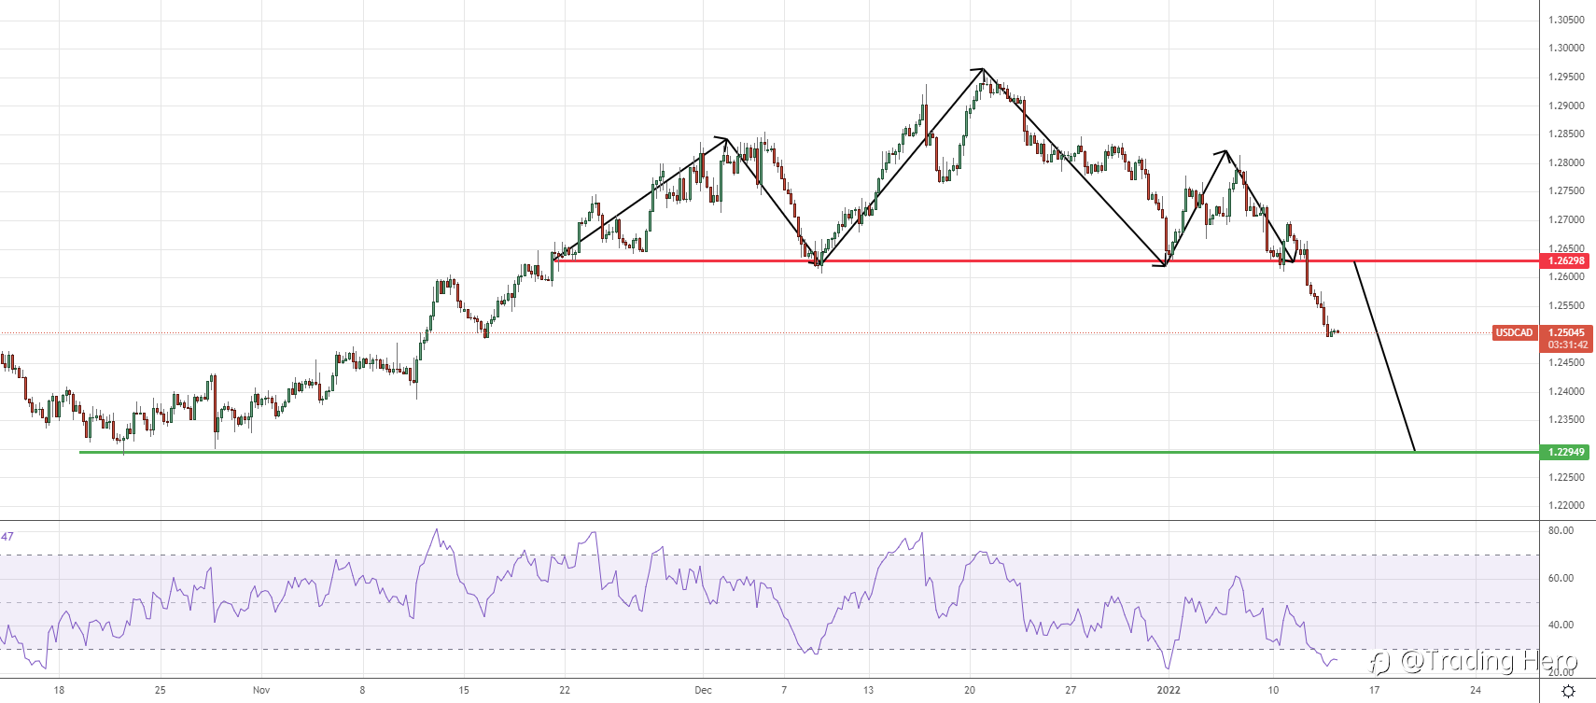
Task: Click the 80.00 RSI axis value
Action: tap(1561, 530)
